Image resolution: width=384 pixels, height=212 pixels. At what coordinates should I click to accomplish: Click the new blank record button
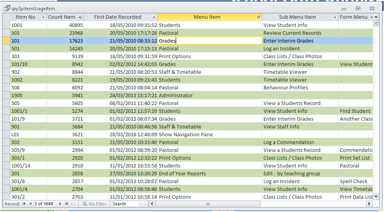click(74, 204)
